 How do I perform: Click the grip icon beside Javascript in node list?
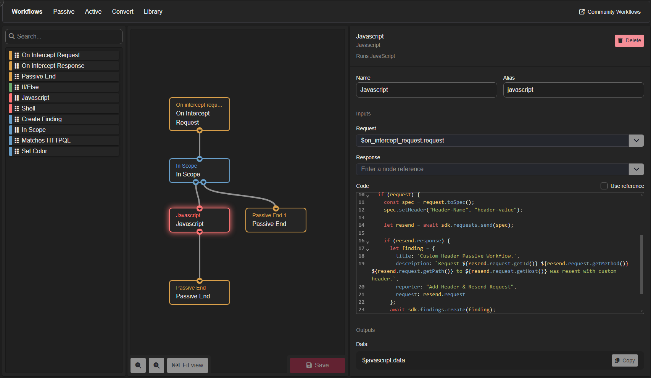click(17, 98)
